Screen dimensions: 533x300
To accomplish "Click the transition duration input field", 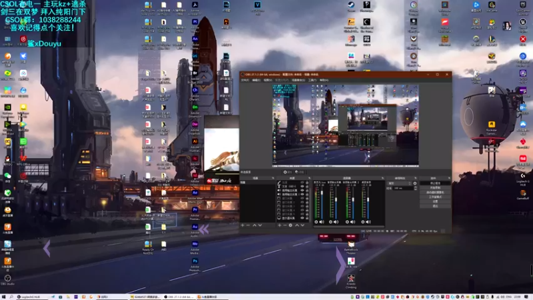I will [402, 188].
